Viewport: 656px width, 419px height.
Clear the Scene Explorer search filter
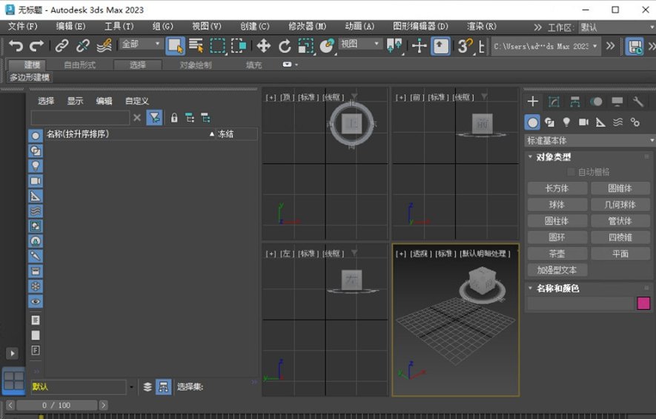[x=137, y=118]
